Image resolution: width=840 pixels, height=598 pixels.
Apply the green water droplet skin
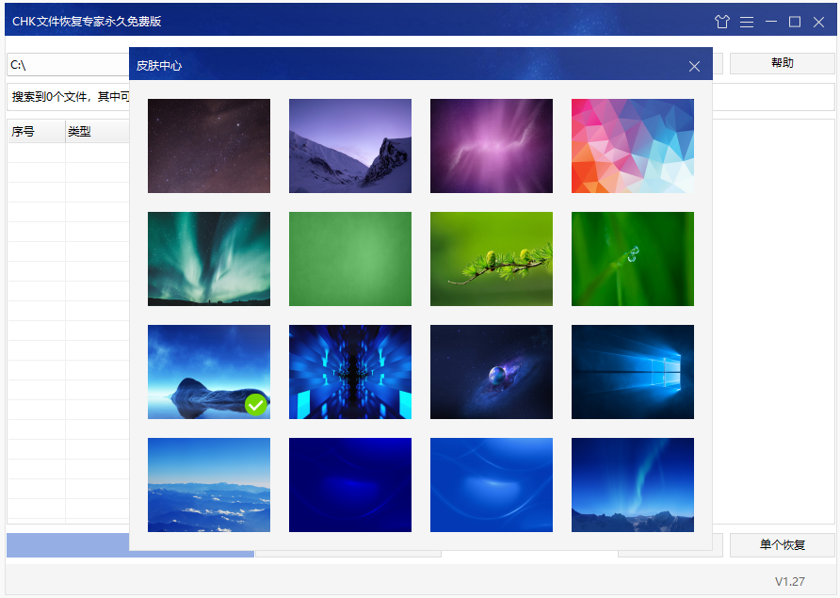(x=633, y=259)
